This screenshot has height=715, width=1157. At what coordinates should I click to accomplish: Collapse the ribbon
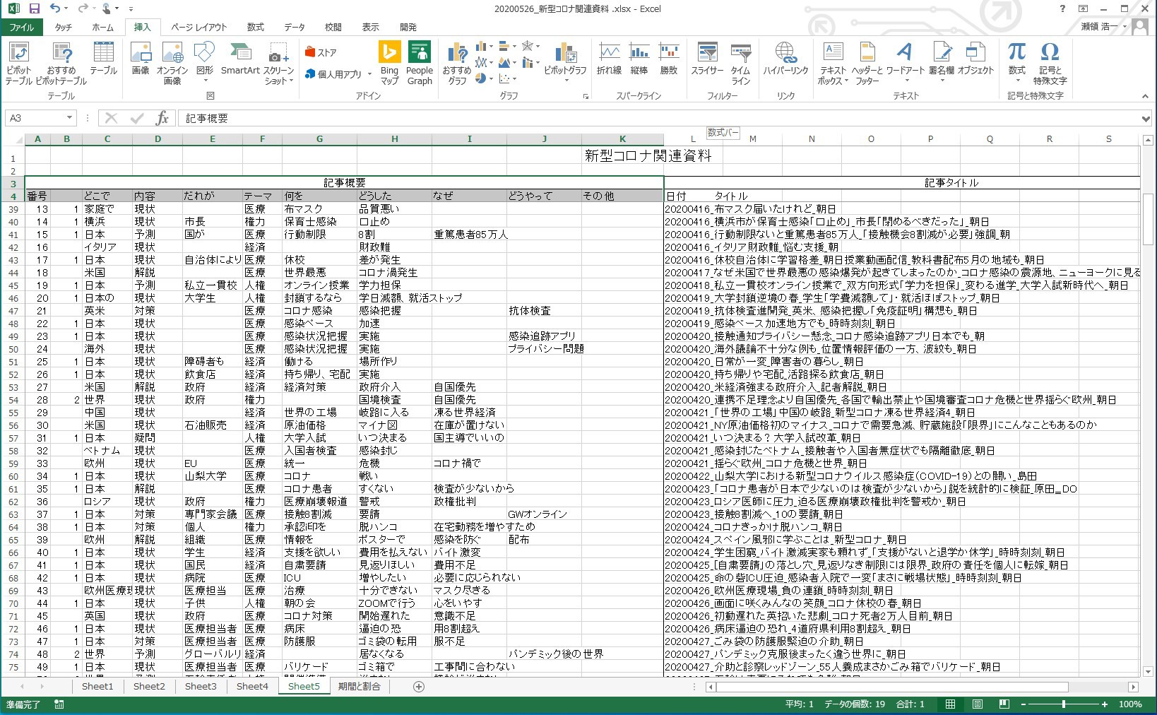[1145, 96]
